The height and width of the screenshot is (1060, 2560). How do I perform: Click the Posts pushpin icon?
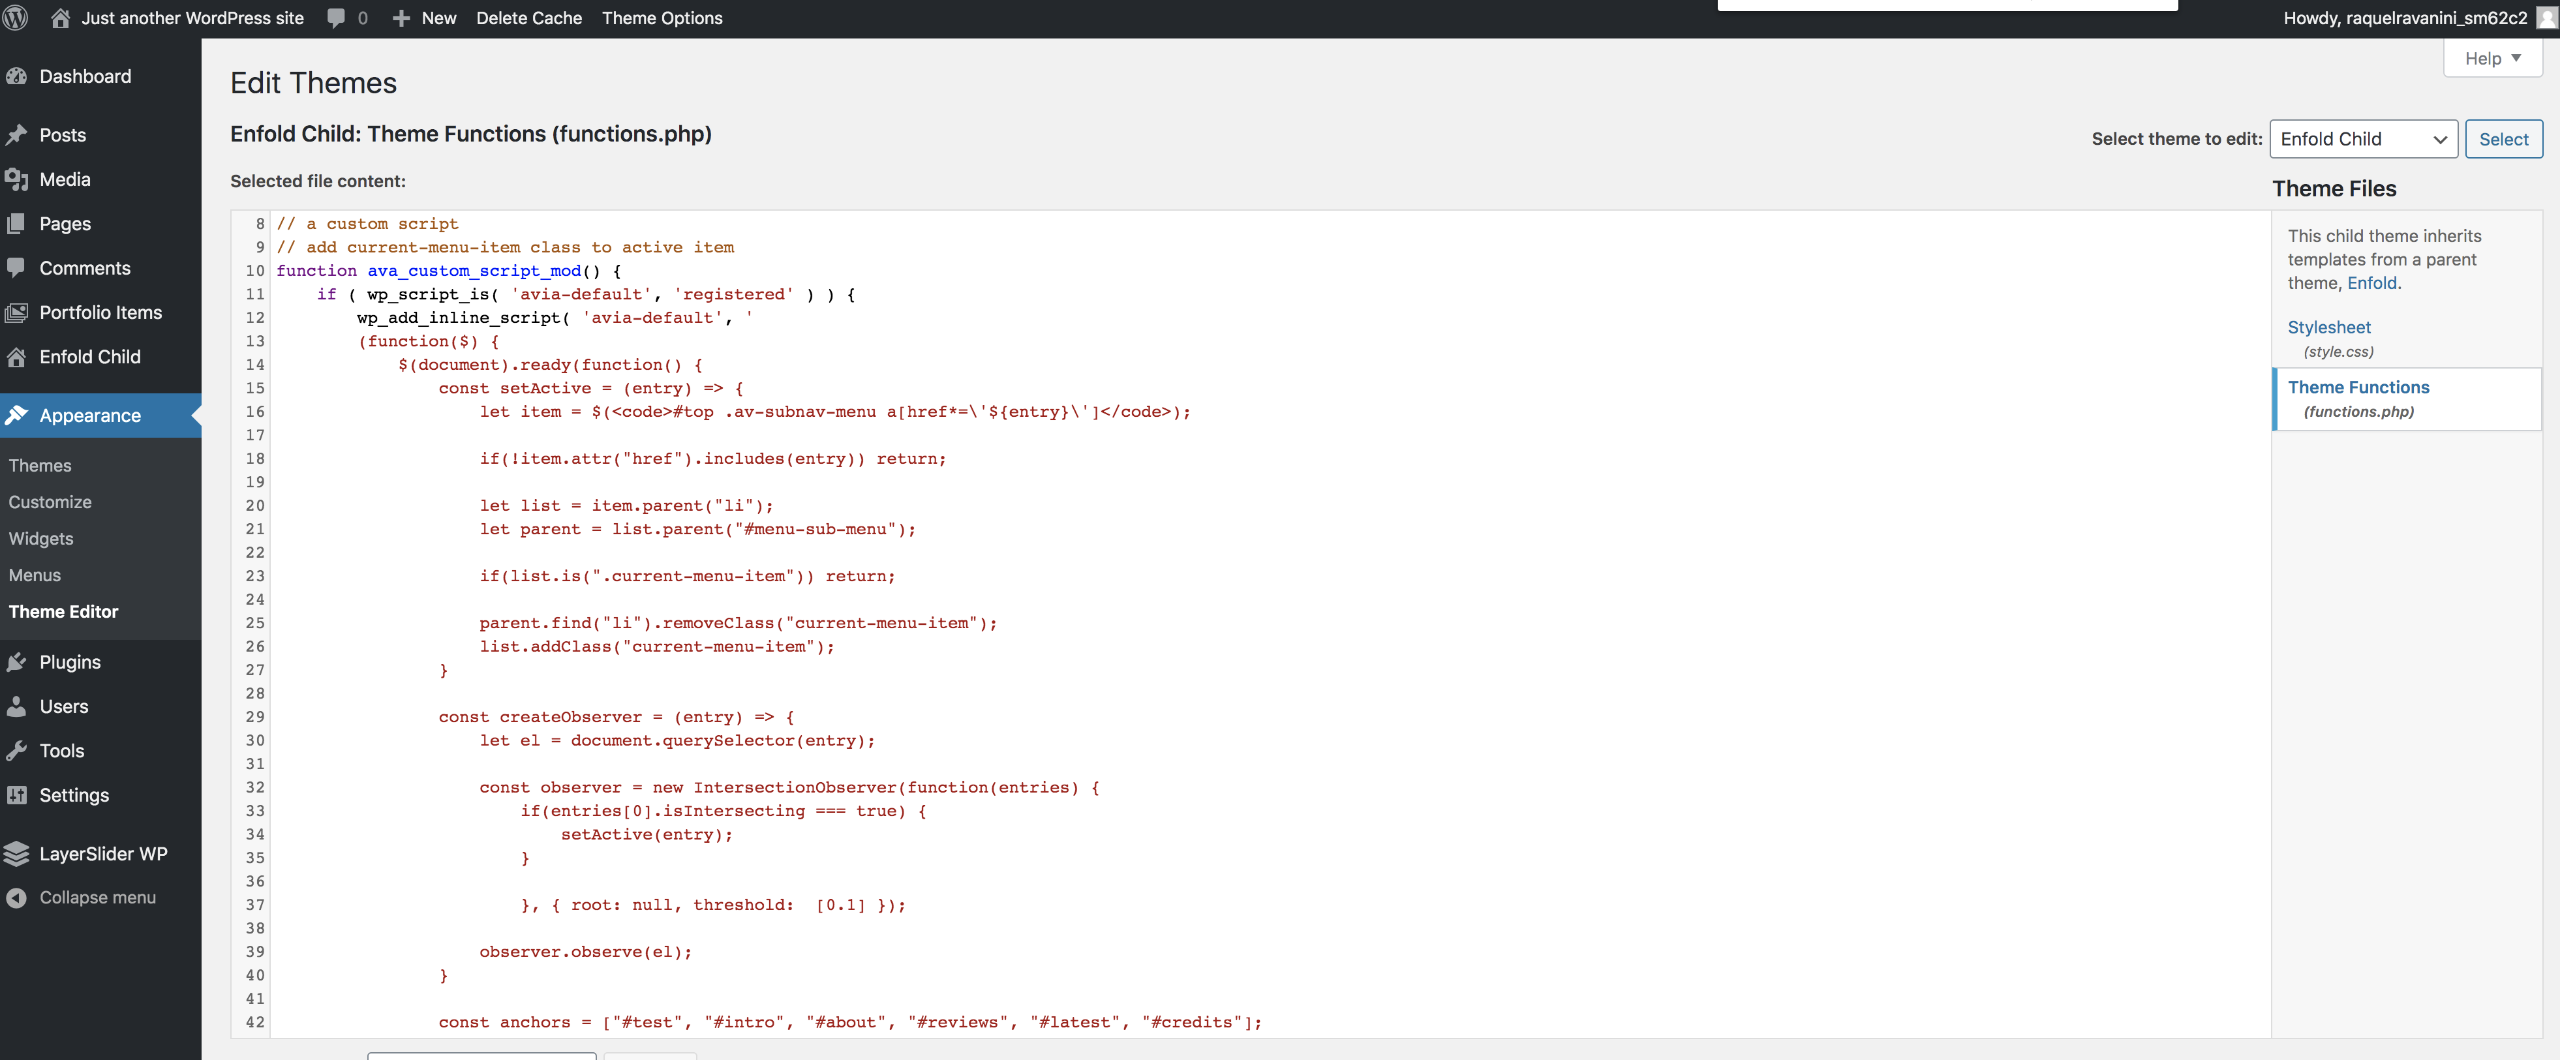point(17,135)
